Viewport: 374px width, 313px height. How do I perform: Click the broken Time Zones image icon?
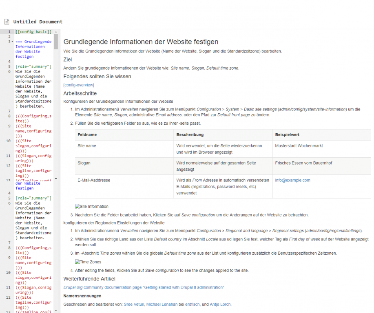(x=77, y=262)
